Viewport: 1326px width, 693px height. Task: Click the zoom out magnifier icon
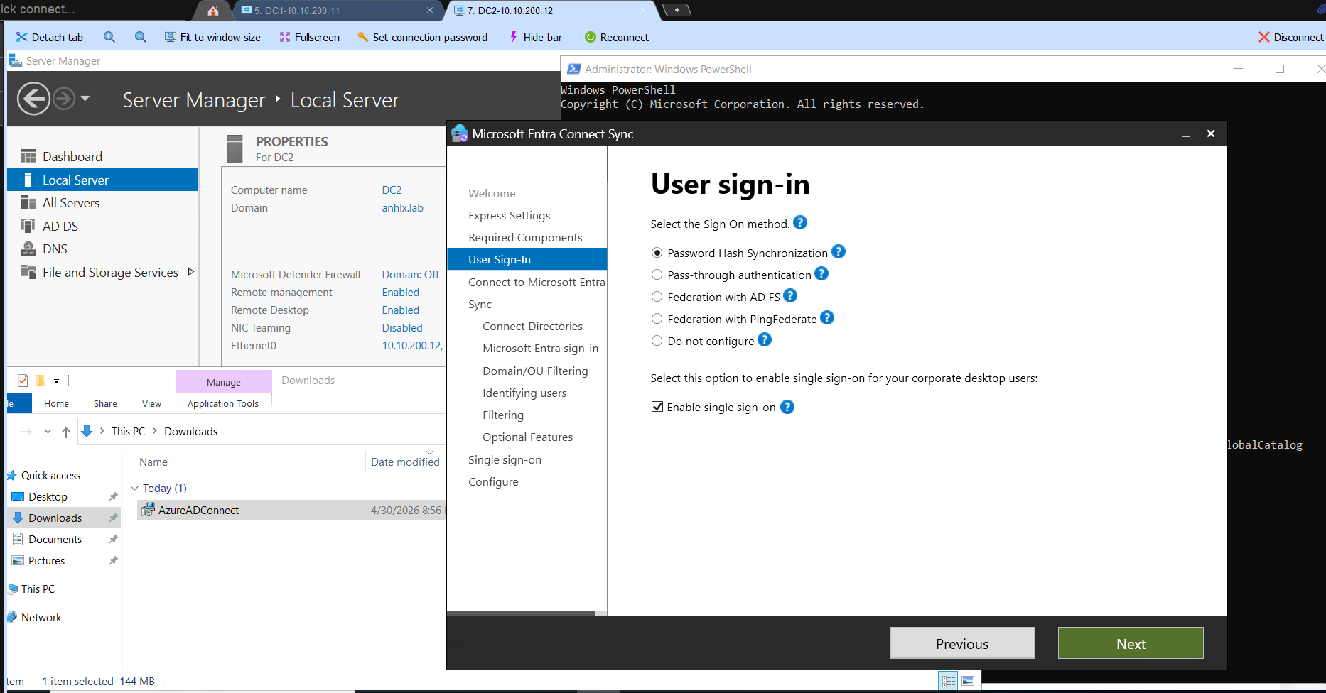click(141, 37)
